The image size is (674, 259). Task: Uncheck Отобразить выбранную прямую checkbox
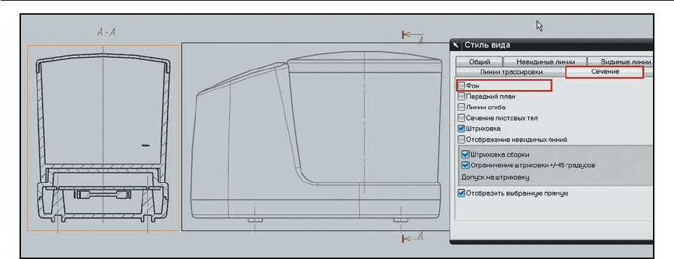(x=461, y=193)
